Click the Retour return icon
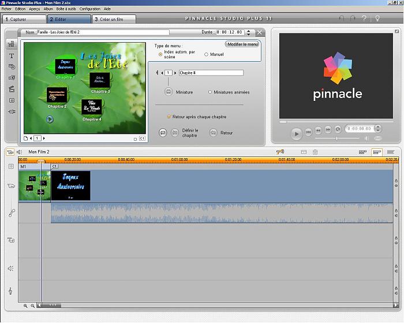Viewport: 404px width, 323px height. (213, 133)
